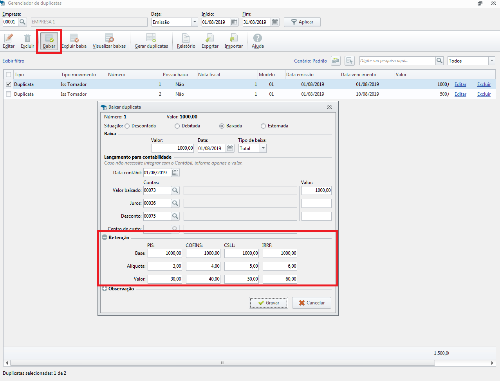The image size is (500, 381).
Task: Open the Início date calendar icon
Action: coord(235,22)
